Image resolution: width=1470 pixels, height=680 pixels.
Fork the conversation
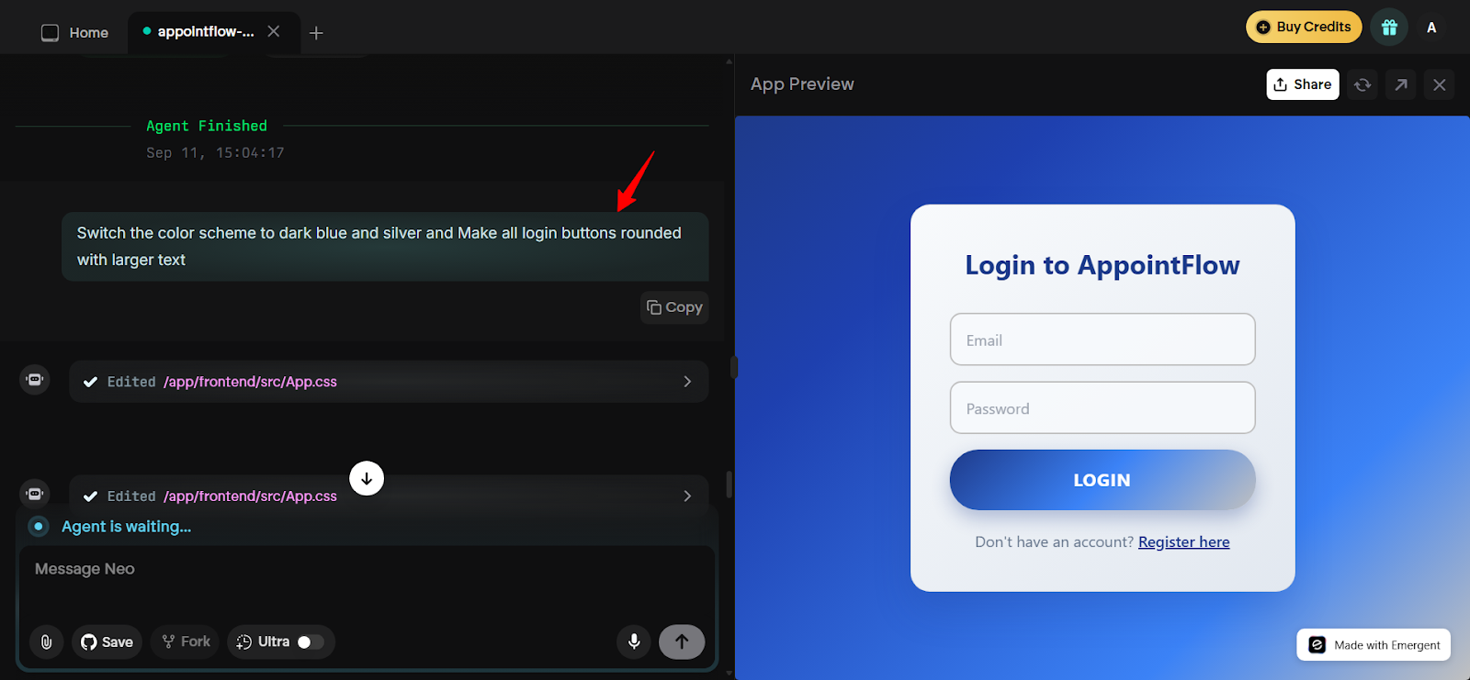pyautogui.click(x=187, y=641)
